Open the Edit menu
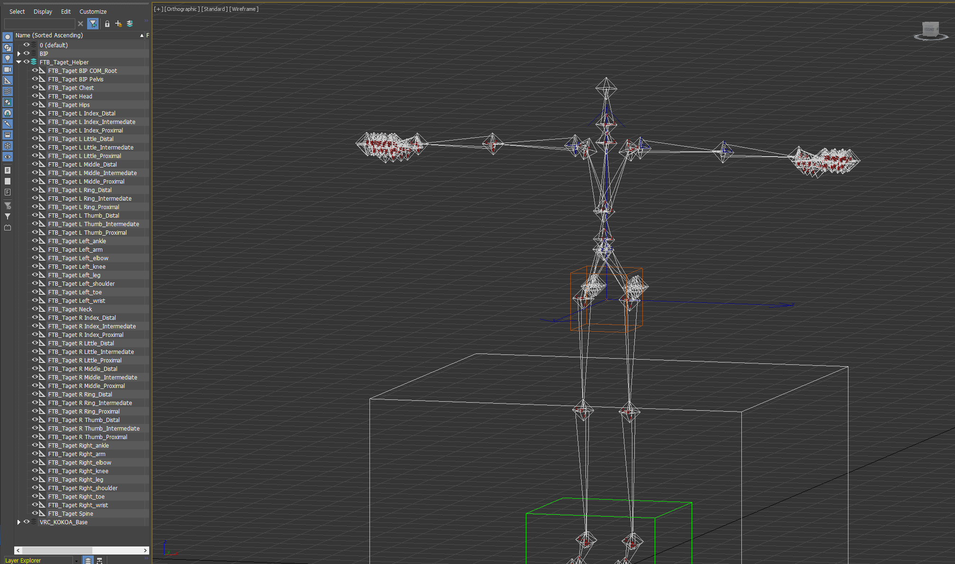The height and width of the screenshot is (564, 955). (66, 11)
